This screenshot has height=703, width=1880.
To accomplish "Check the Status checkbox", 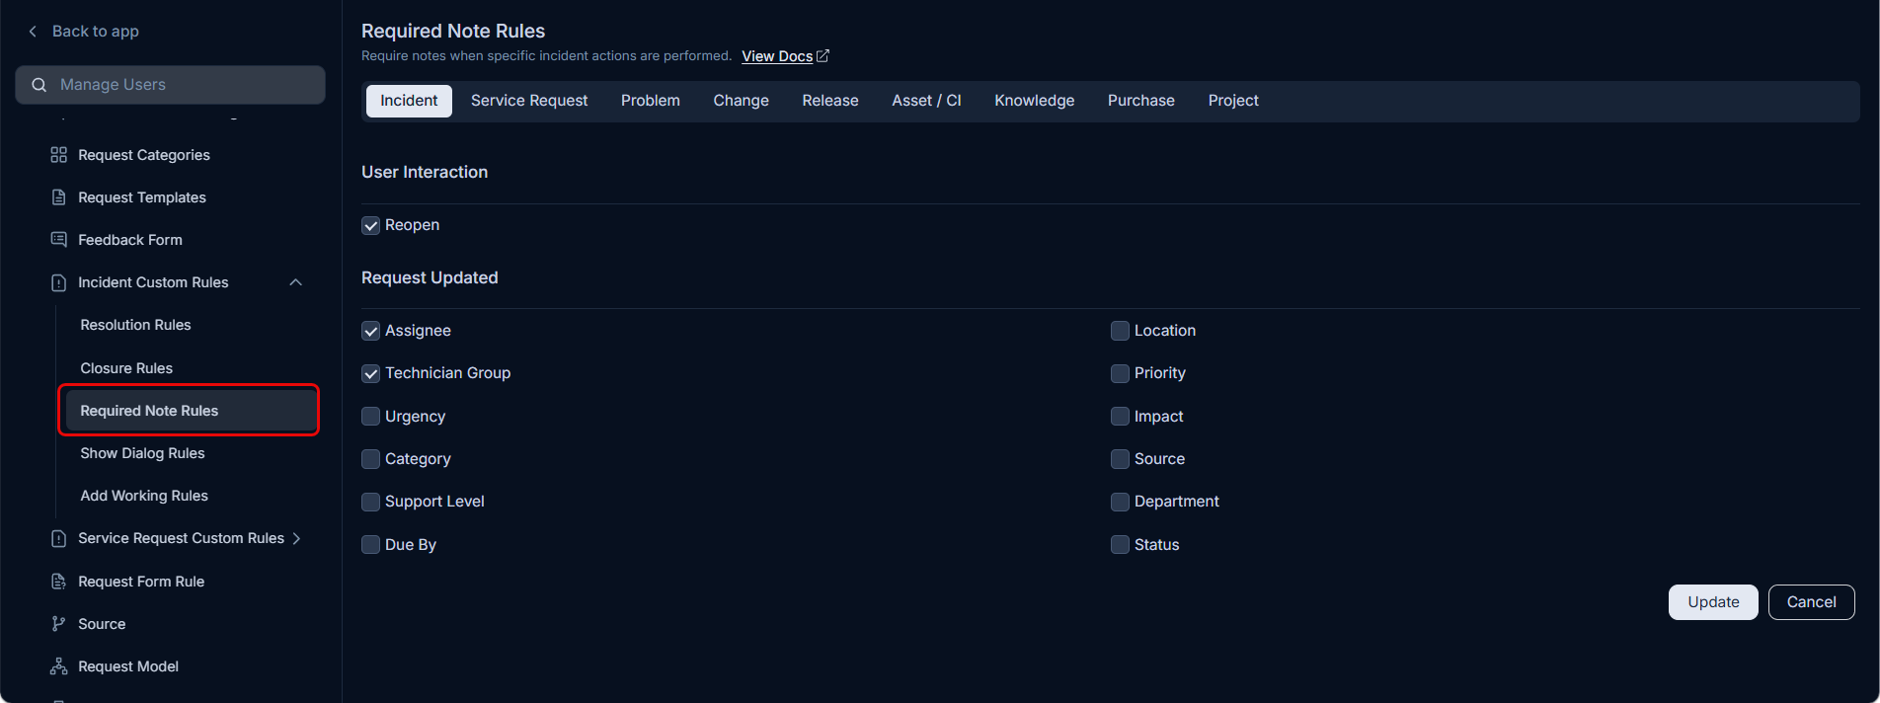I will (x=1120, y=545).
